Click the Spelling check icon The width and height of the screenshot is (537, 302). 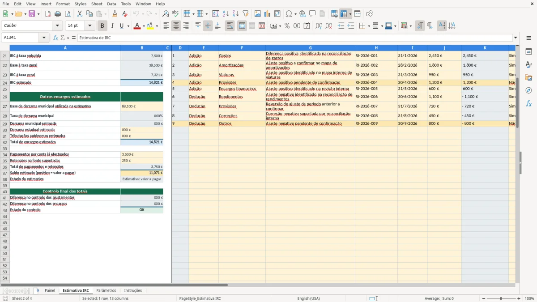175,14
